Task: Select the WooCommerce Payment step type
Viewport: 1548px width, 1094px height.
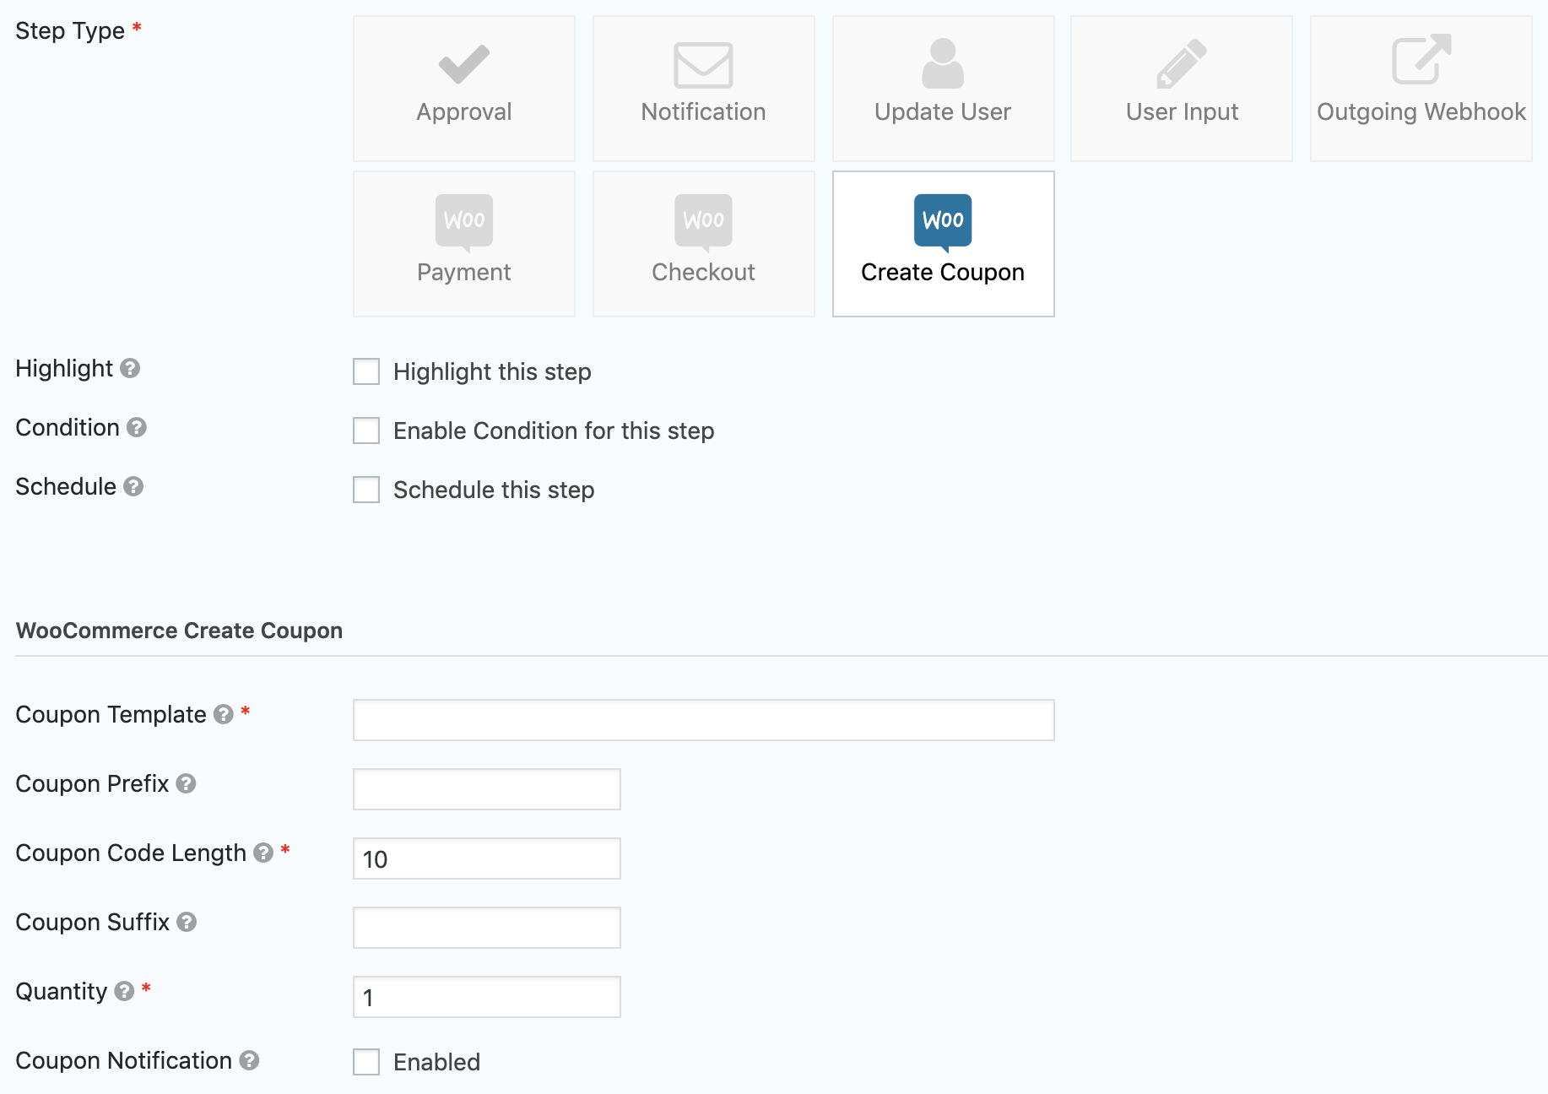Action: coord(463,243)
